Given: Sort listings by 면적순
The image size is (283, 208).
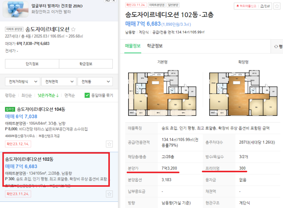Looking at the screenshot, I should click(x=70, y=95).
